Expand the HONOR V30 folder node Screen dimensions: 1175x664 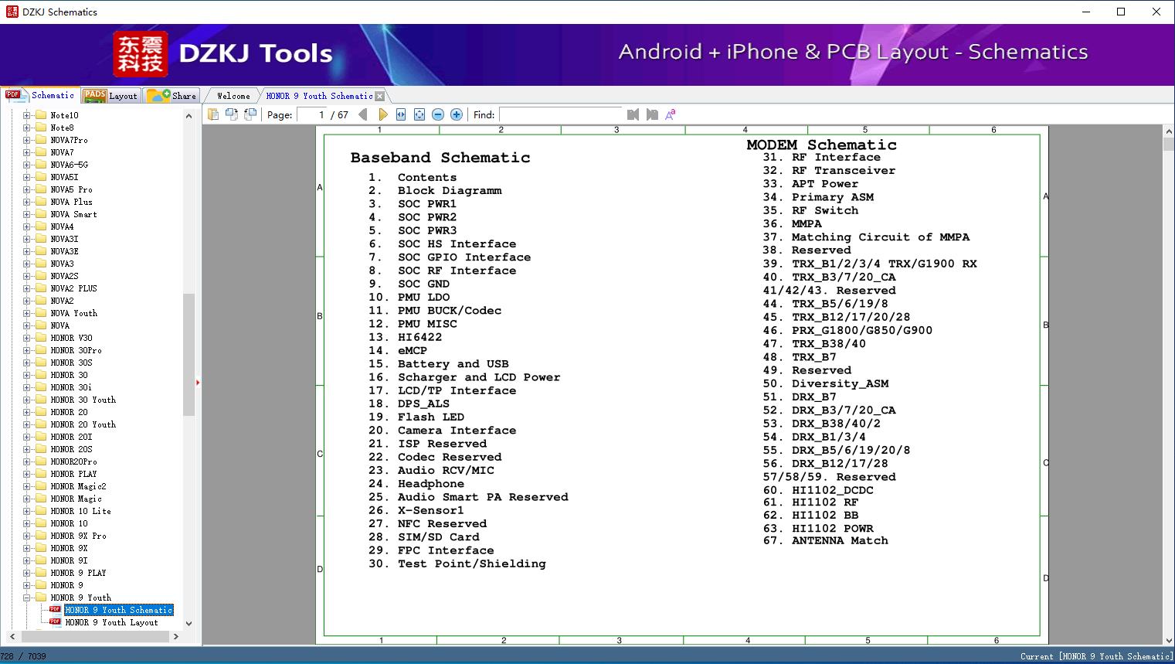click(27, 338)
